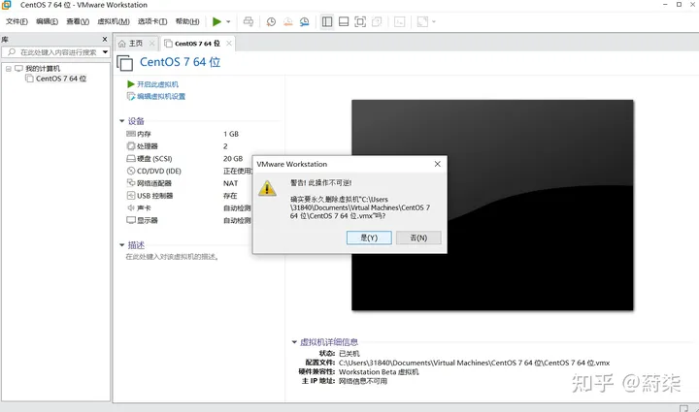This screenshot has width=699, height=412.
Task: Click the large VM icon beside CentOS heading
Action: tap(125, 63)
